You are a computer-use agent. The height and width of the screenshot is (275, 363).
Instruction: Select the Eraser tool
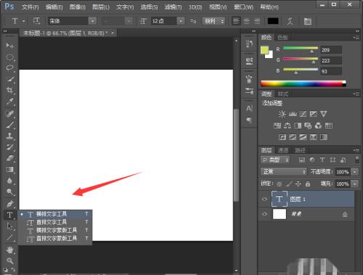click(9, 158)
